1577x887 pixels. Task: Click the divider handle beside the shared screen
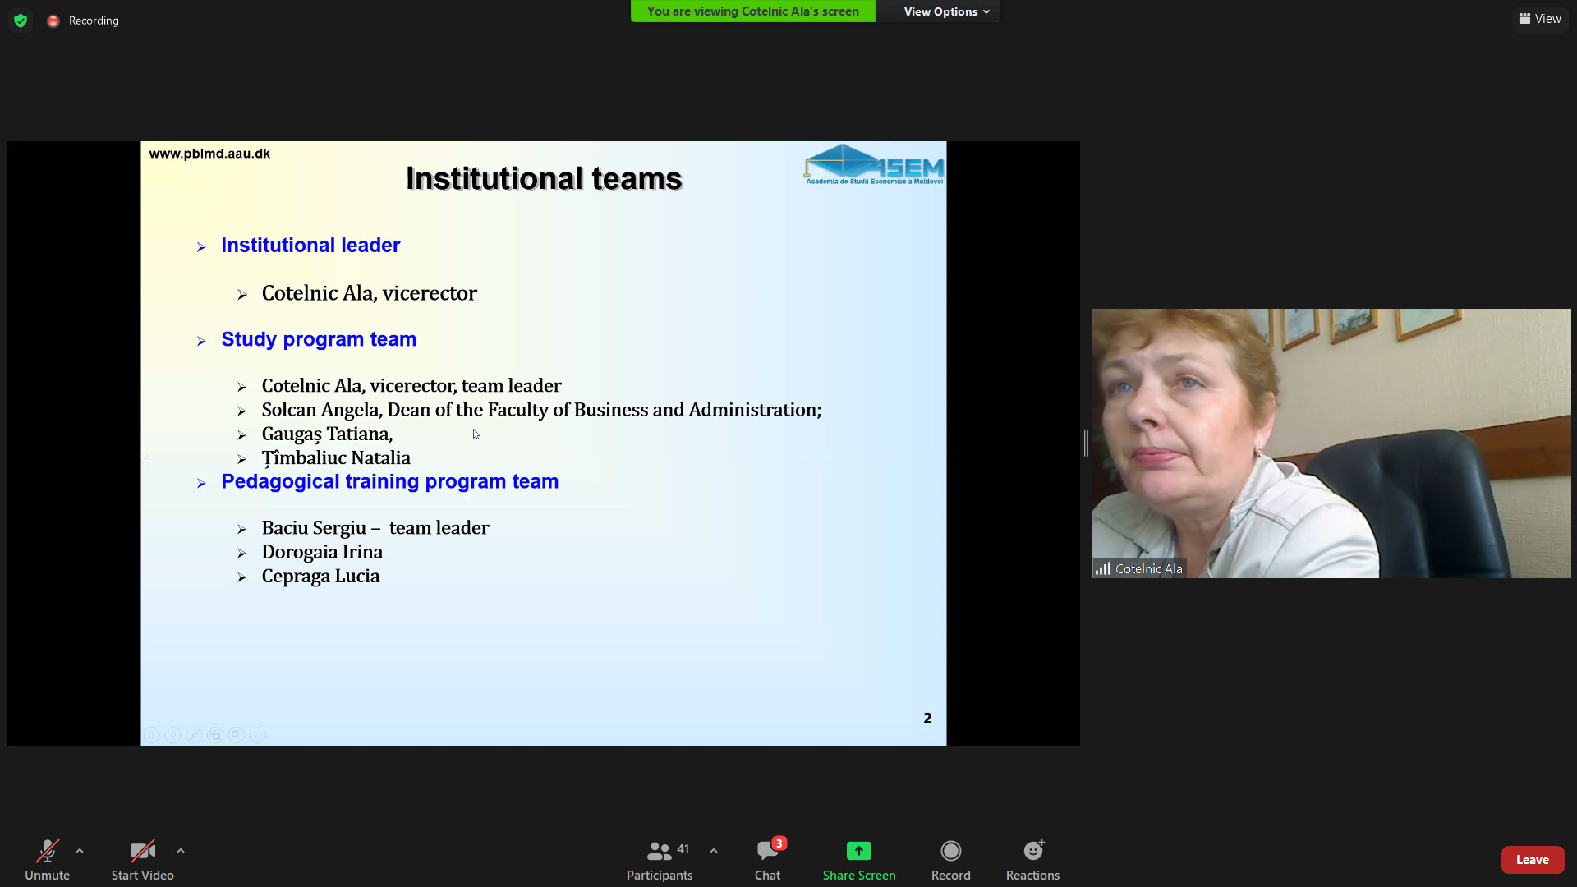1086,443
